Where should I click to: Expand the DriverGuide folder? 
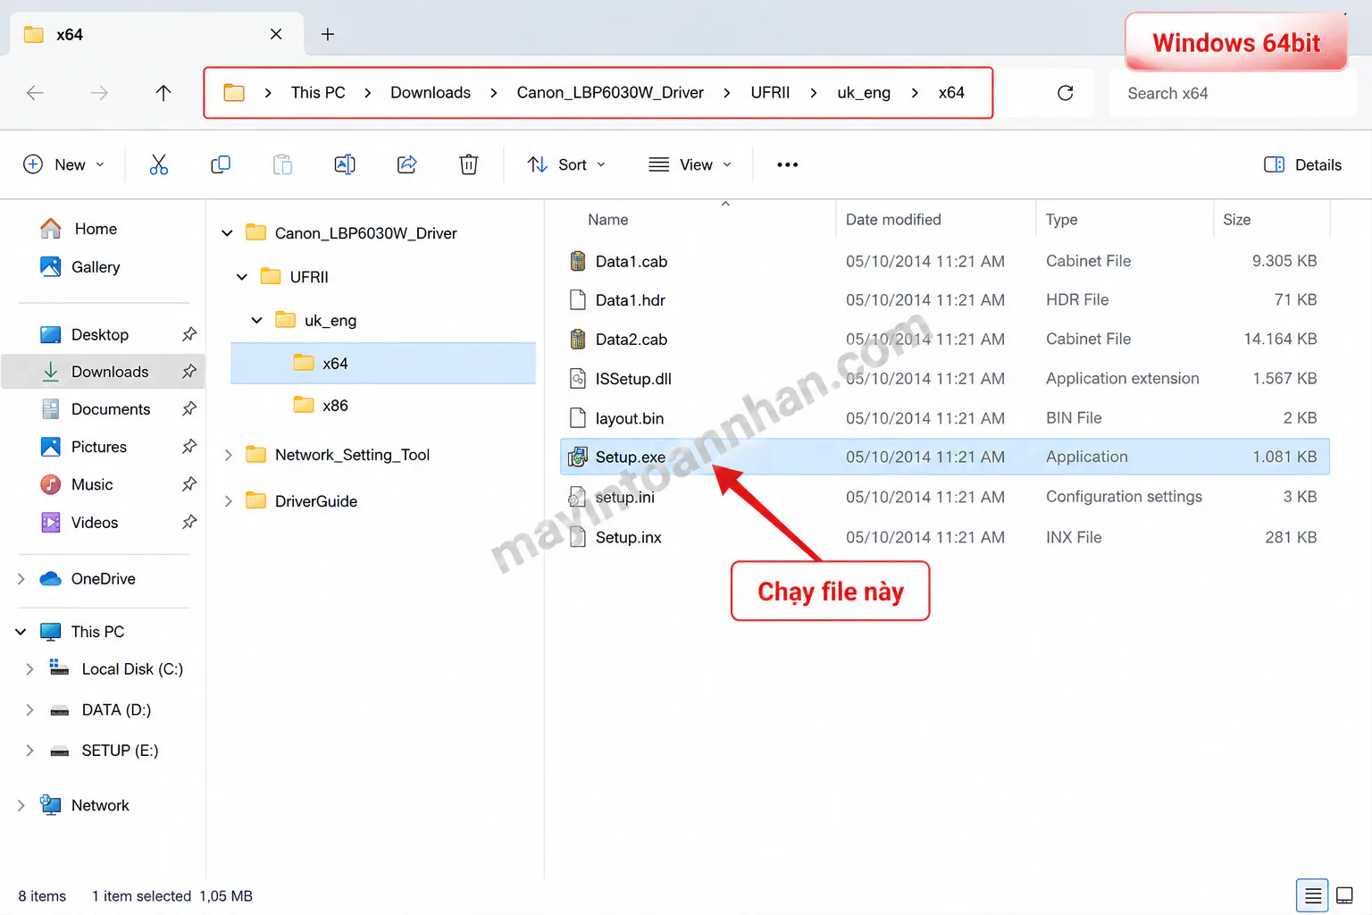coord(228,501)
